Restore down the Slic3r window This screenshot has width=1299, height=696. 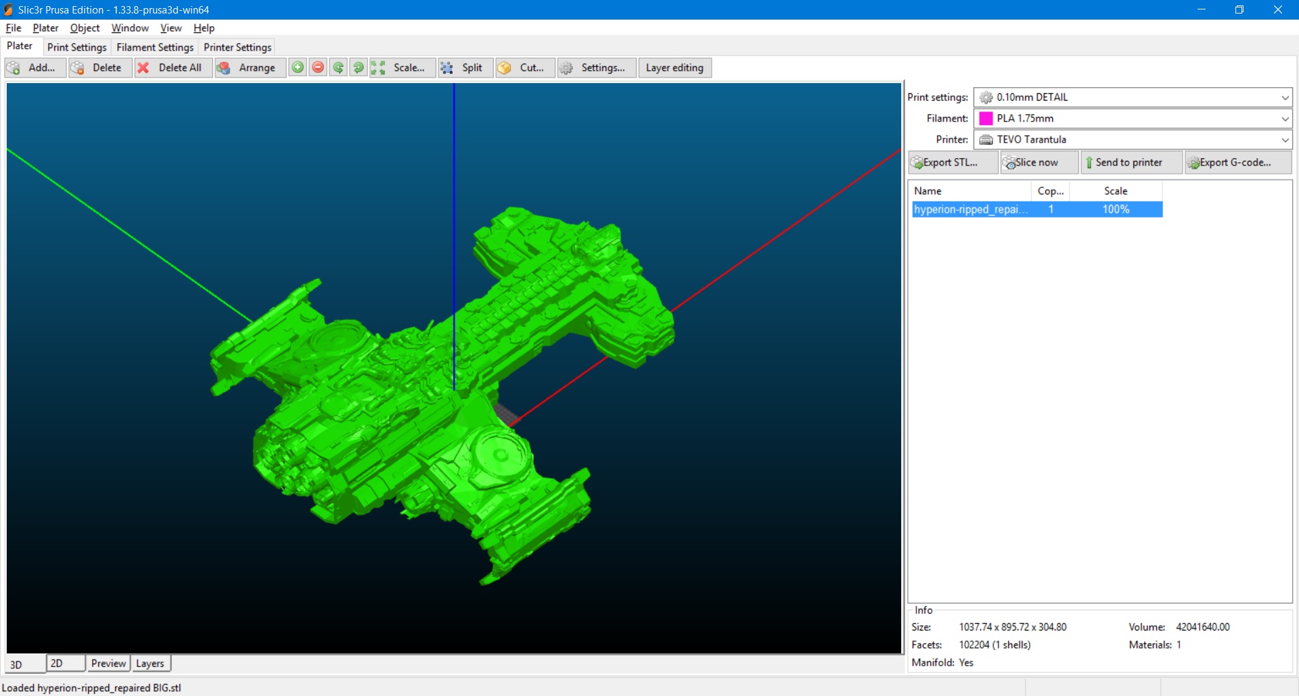pos(1239,9)
